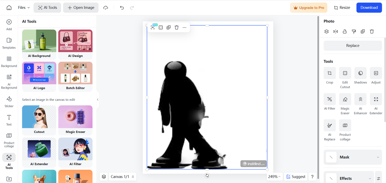Click Upgrade to Pro
The height and width of the screenshot is (183, 386).
click(x=308, y=8)
